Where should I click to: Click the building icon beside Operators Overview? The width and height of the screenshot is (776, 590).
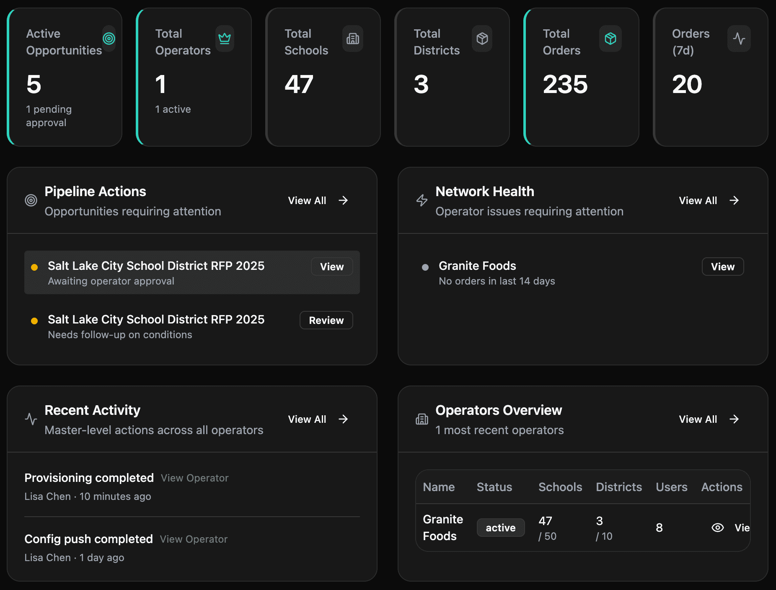point(422,419)
